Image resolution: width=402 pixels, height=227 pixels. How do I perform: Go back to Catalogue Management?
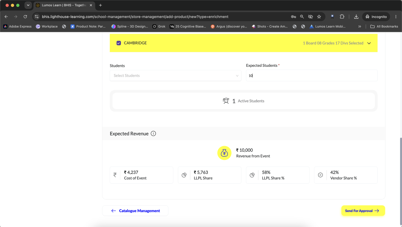tap(135, 211)
